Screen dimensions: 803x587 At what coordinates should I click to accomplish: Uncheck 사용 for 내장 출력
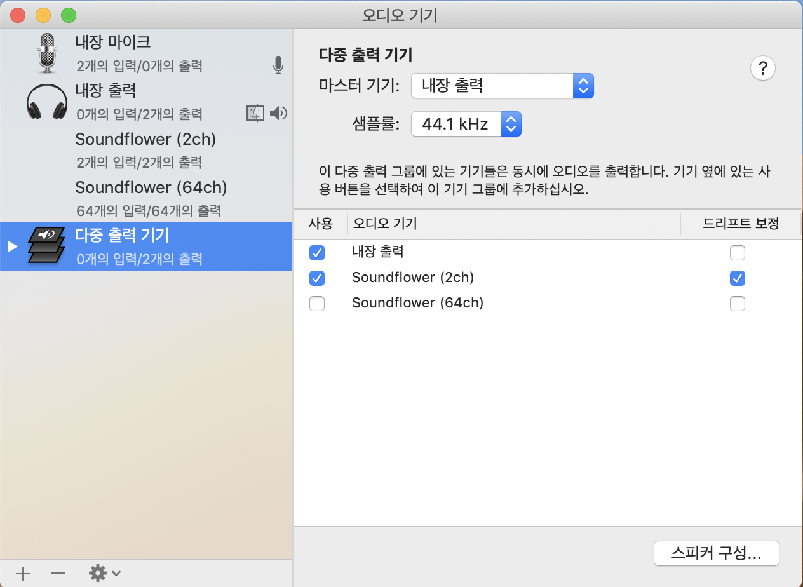(316, 253)
